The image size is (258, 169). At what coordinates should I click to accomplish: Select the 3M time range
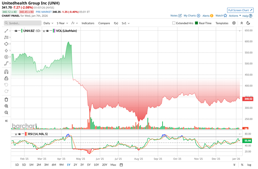[x=46, y=165]
